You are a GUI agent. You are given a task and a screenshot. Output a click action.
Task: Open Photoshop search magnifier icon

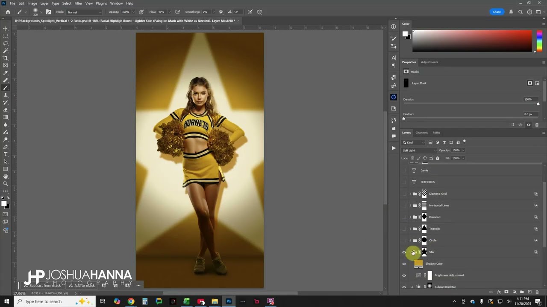click(x=520, y=12)
